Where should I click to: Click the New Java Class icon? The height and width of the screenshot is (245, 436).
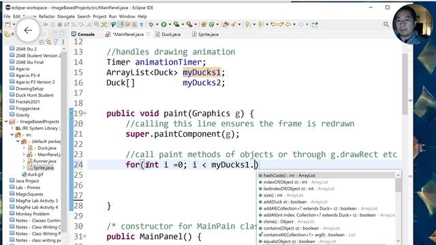coord(211,24)
